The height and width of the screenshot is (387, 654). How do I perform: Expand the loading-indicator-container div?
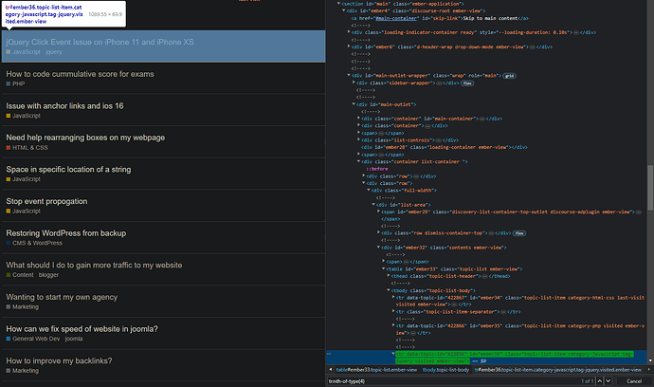349,31
